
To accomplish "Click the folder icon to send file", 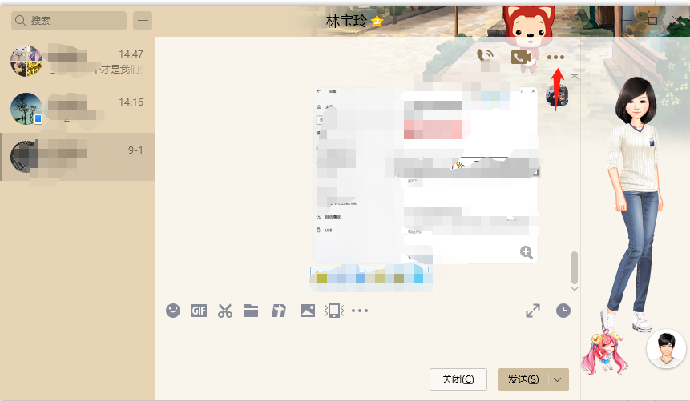I will point(251,311).
